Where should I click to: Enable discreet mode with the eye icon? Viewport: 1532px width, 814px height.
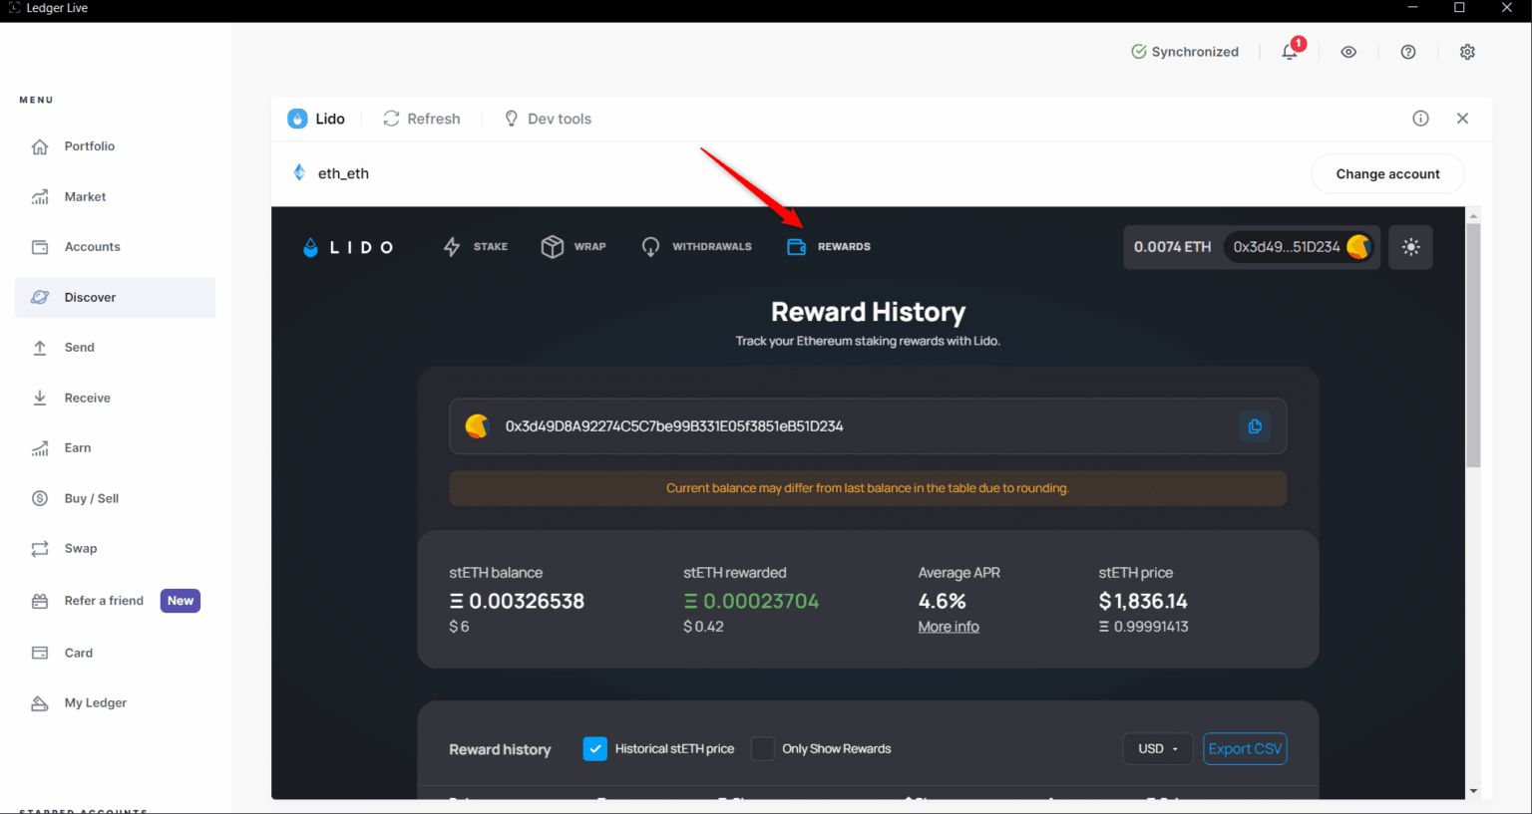pos(1348,51)
